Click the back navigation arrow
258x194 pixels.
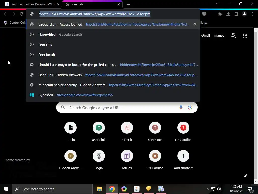6,14
